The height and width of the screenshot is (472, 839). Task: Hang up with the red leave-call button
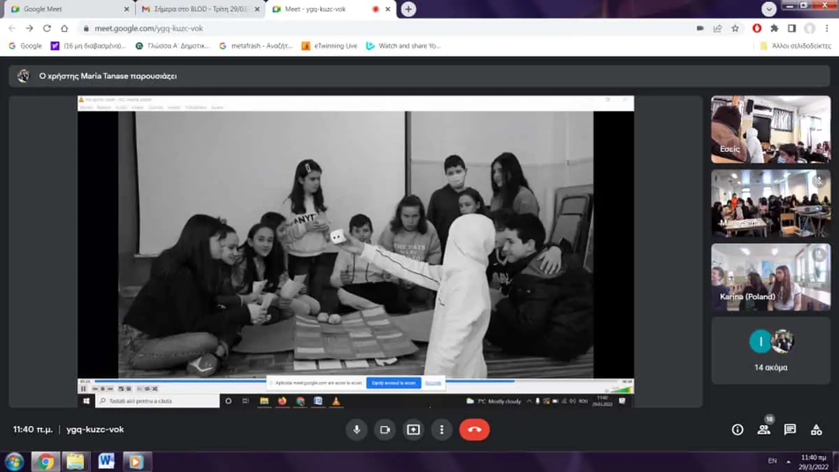(474, 430)
